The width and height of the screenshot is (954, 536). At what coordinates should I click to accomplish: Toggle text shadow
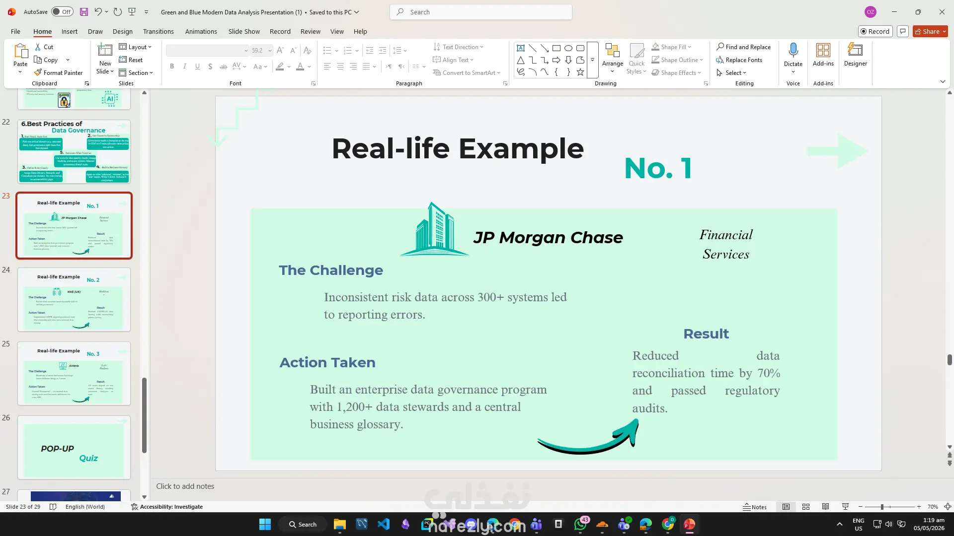[x=210, y=66]
